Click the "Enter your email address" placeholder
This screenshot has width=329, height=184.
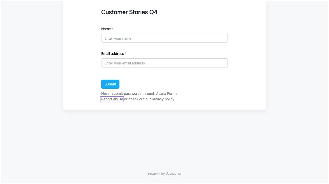(x=125, y=63)
